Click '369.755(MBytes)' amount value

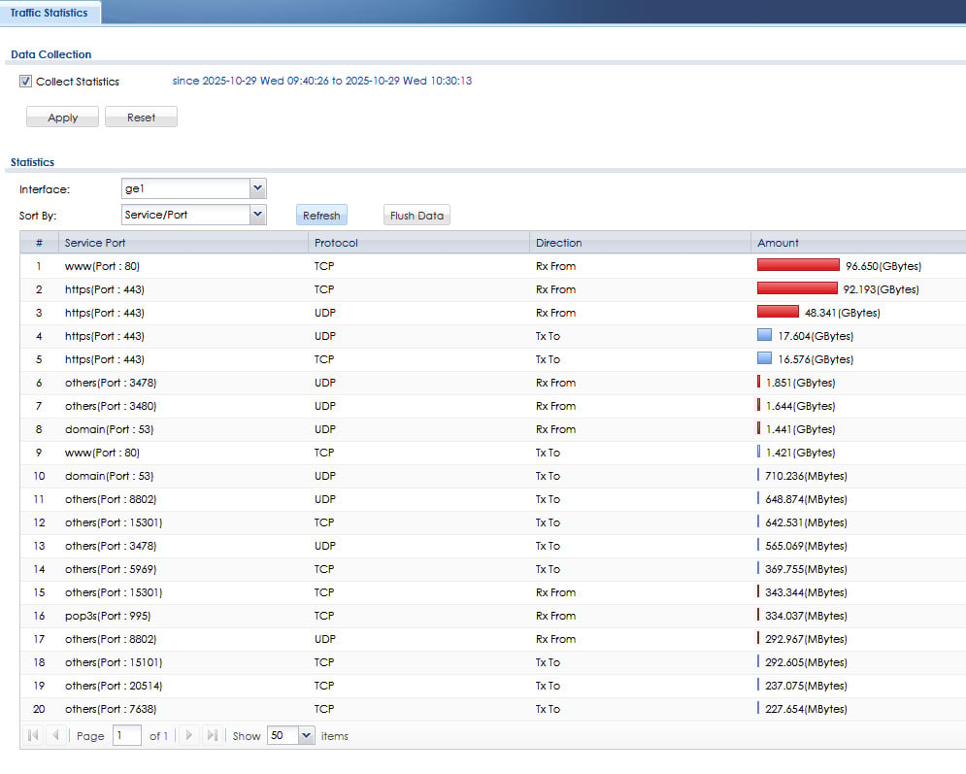click(806, 569)
